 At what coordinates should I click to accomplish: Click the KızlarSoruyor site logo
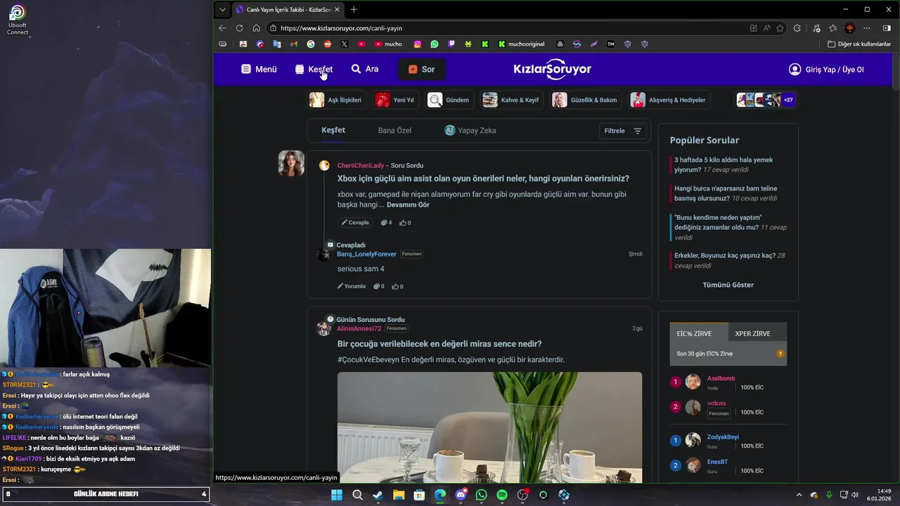pyautogui.click(x=553, y=69)
